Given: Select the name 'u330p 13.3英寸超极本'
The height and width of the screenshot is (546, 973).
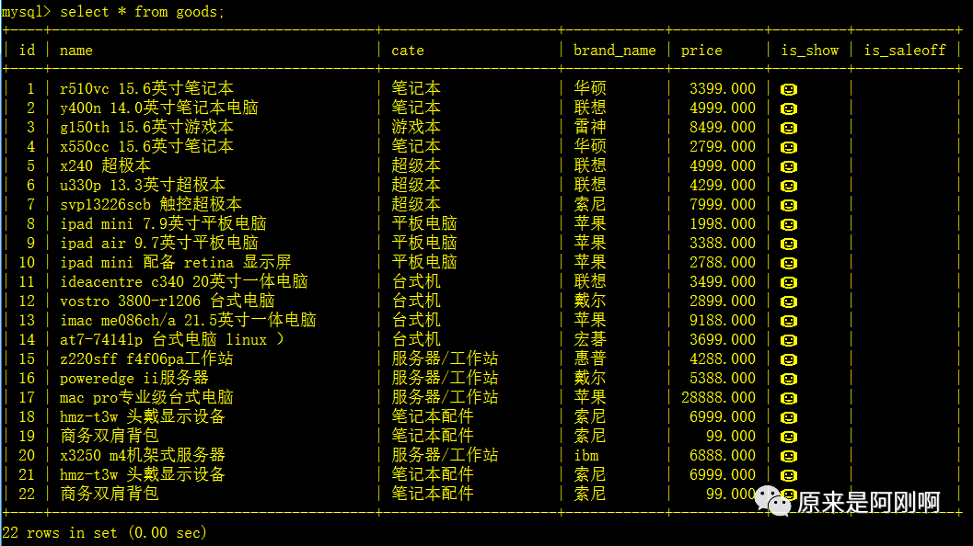Looking at the screenshot, I should [142, 185].
